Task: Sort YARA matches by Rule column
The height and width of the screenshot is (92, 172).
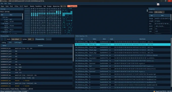Action: click(82, 39)
